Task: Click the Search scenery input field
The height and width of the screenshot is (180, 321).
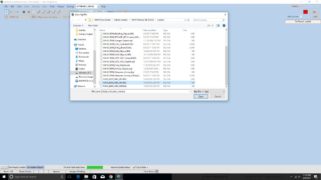Action: tap(207, 20)
